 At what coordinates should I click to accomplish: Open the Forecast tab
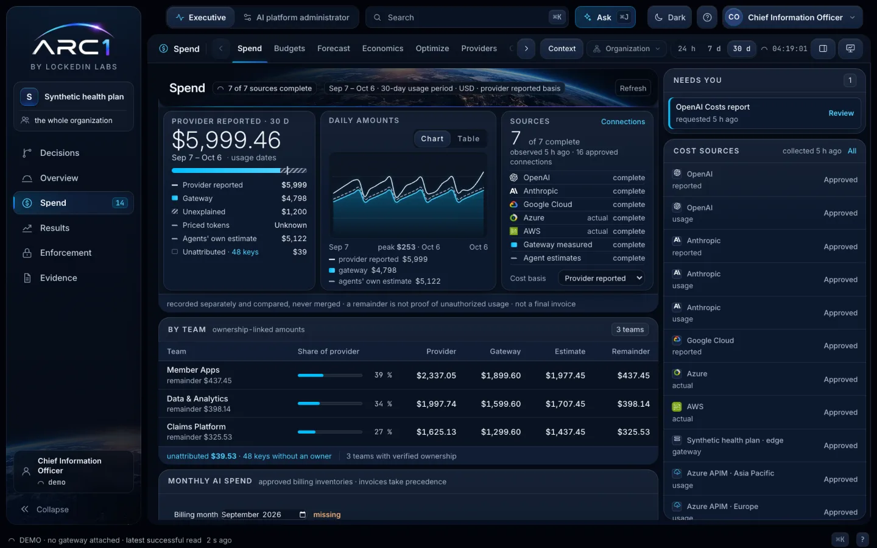(334, 49)
